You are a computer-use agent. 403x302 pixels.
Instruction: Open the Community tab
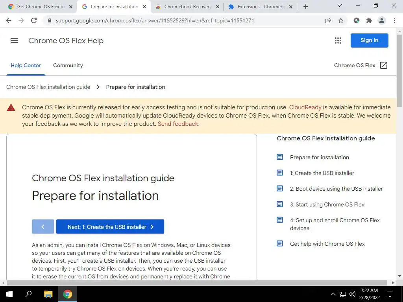[68, 66]
